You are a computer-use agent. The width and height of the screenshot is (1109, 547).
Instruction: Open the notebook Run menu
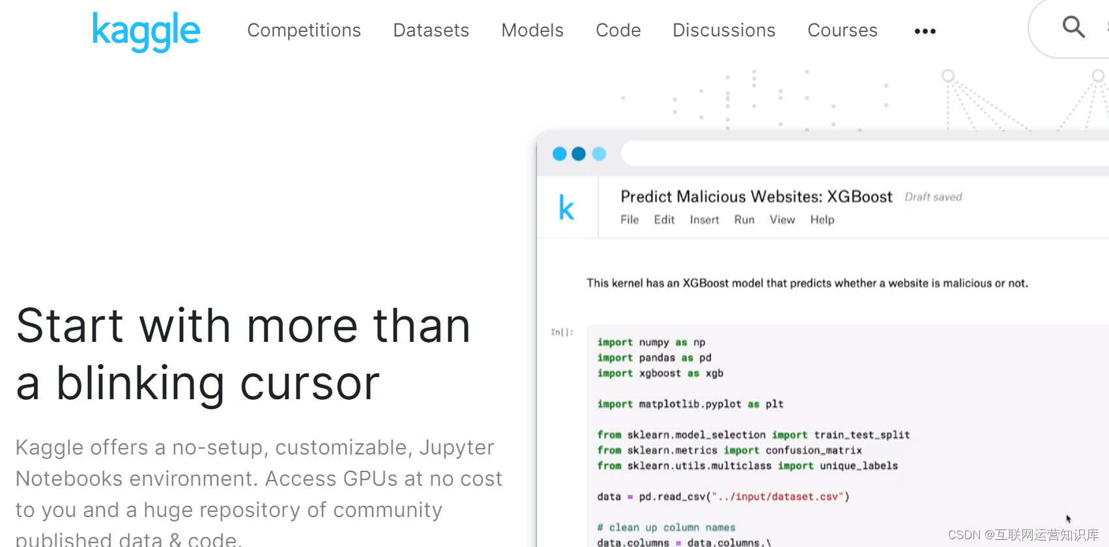(x=744, y=220)
